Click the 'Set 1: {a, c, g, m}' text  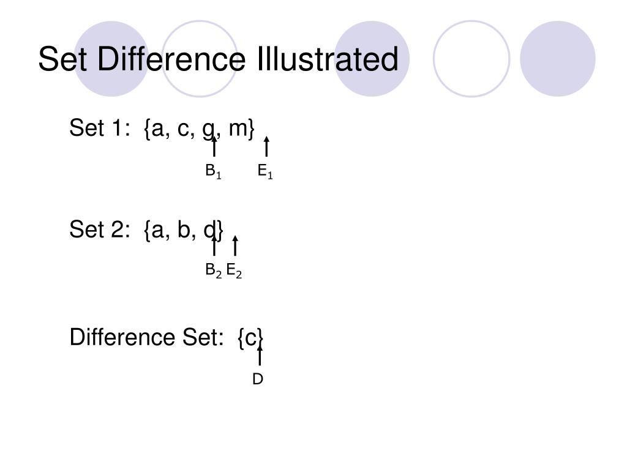(x=162, y=129)
